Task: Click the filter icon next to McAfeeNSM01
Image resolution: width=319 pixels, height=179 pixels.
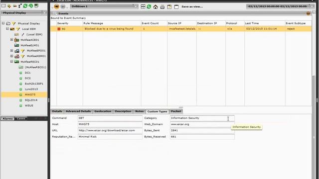Action: pos(22,56)
